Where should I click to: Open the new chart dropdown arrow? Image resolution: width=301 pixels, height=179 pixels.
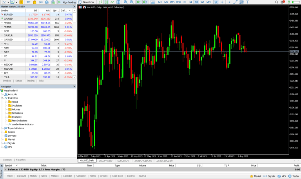click(8, 2)
